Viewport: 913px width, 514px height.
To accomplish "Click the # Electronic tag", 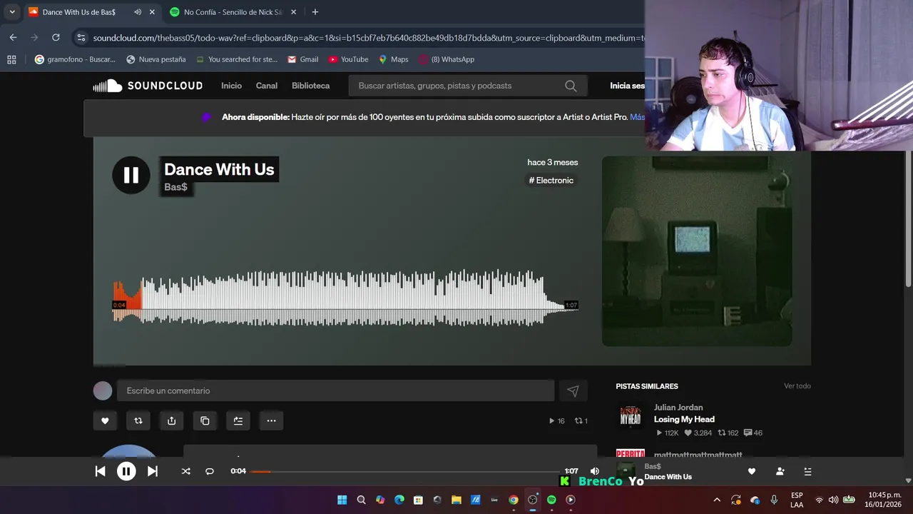I will (551, 181).
